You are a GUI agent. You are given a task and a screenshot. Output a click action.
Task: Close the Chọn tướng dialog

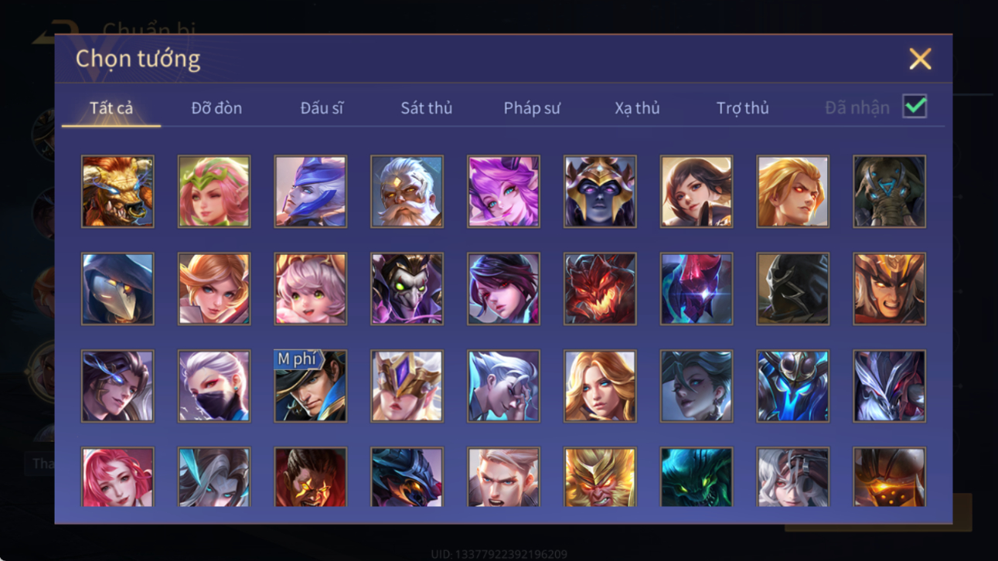tap(920, 59)
